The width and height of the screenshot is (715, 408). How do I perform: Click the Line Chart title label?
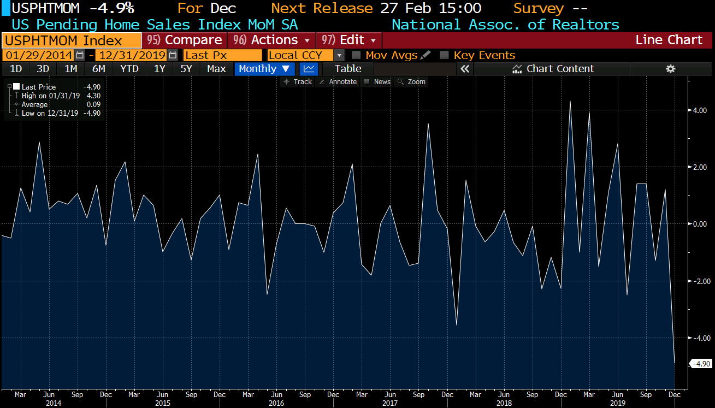(669, 40)
